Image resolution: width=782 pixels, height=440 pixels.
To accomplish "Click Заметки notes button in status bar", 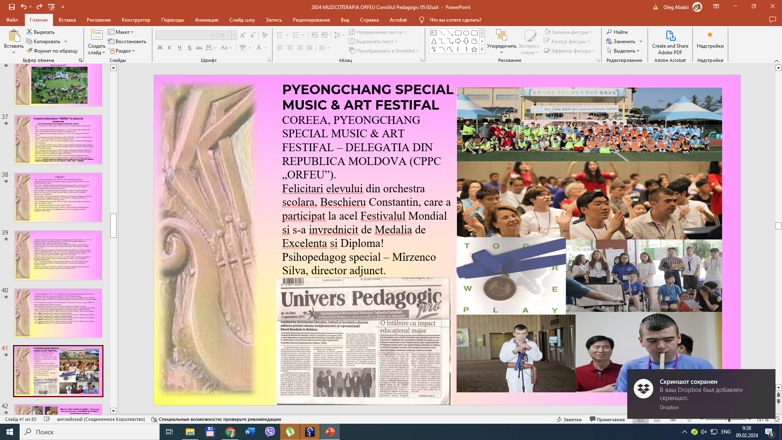I will point(569,419).
